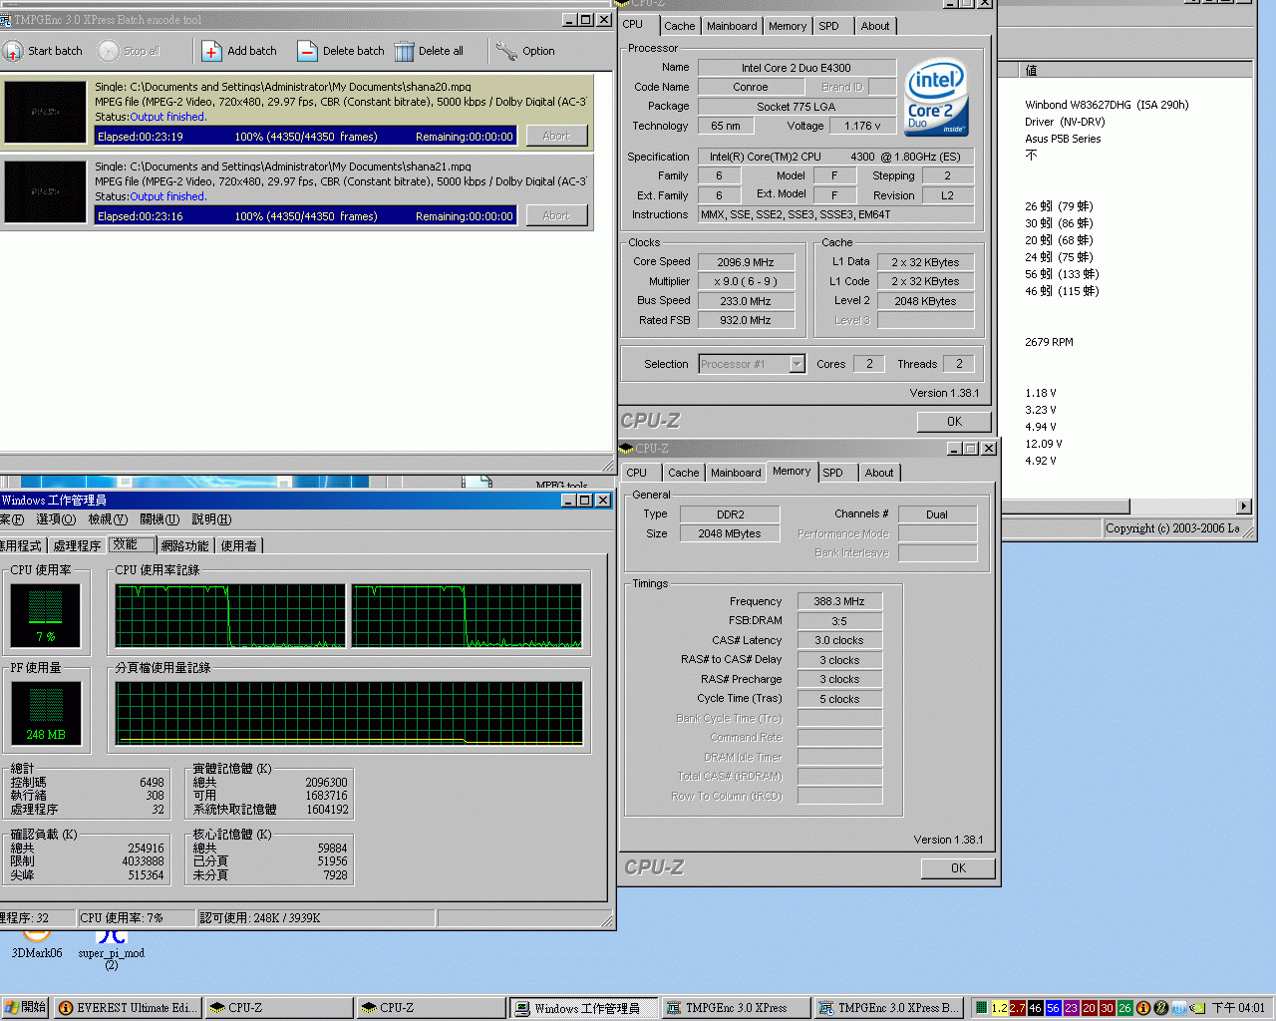Open the 選項(O) menu in Task Manager
Screen dimensions: 1276x1021
pyautogui.click(x=56, y=519)
